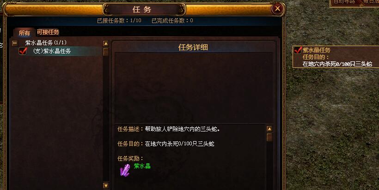The height and width of the screenshot is (190, 379).
Task: Open the 每日活 daily activities button
Action: point(371,2)
